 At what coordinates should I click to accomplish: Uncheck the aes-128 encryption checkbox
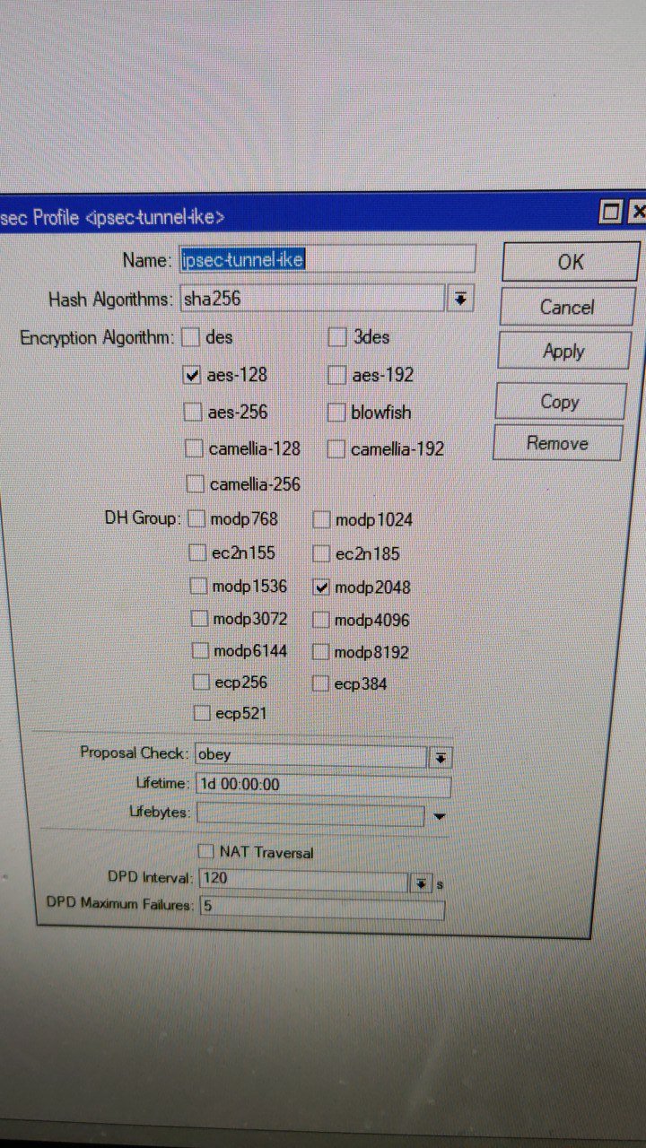(191, 376)
